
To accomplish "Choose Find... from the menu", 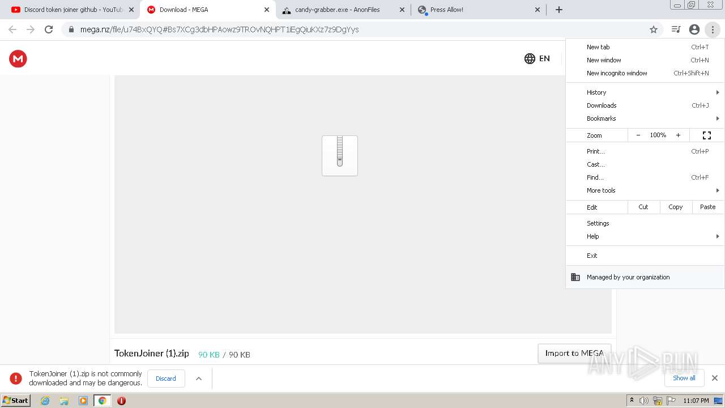I will pyautogui.click(x=645, y=177).
